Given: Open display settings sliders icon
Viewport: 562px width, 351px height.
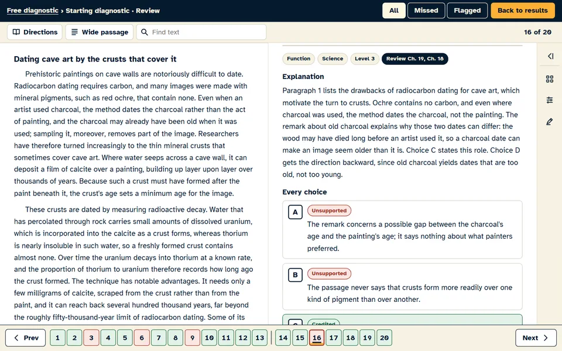Looking at the screenshot, I should point(550,100).
